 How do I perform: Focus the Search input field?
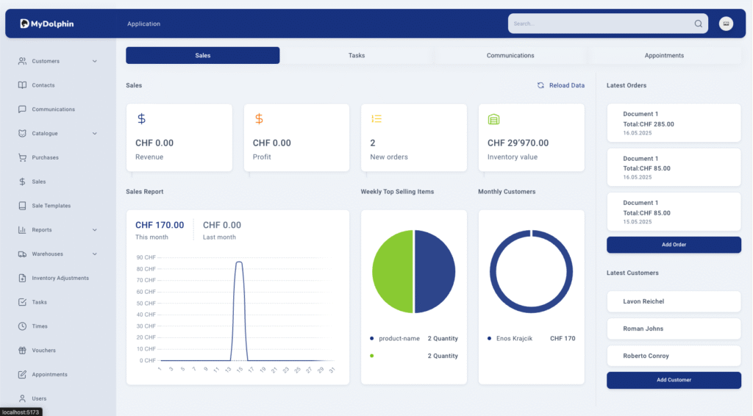599,24
